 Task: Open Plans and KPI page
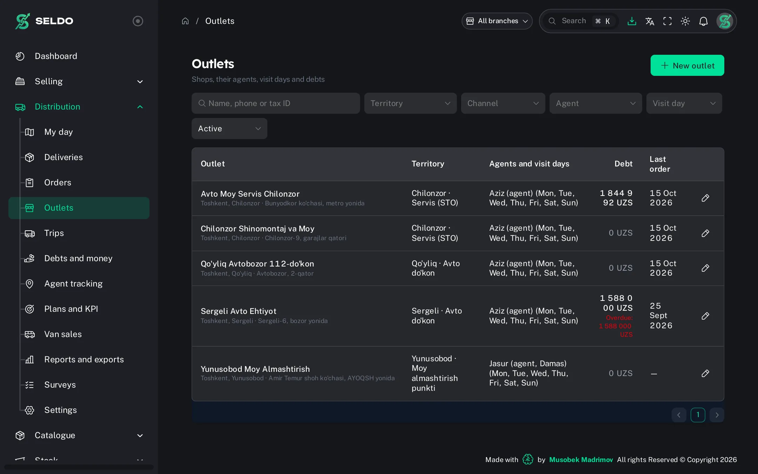(x=79, y=309)
